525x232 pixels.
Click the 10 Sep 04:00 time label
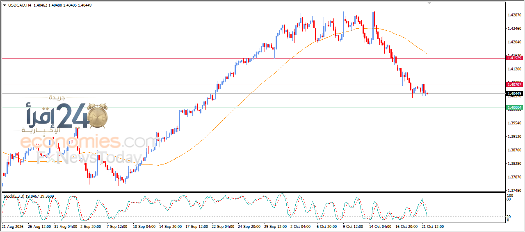pos(144,226)
